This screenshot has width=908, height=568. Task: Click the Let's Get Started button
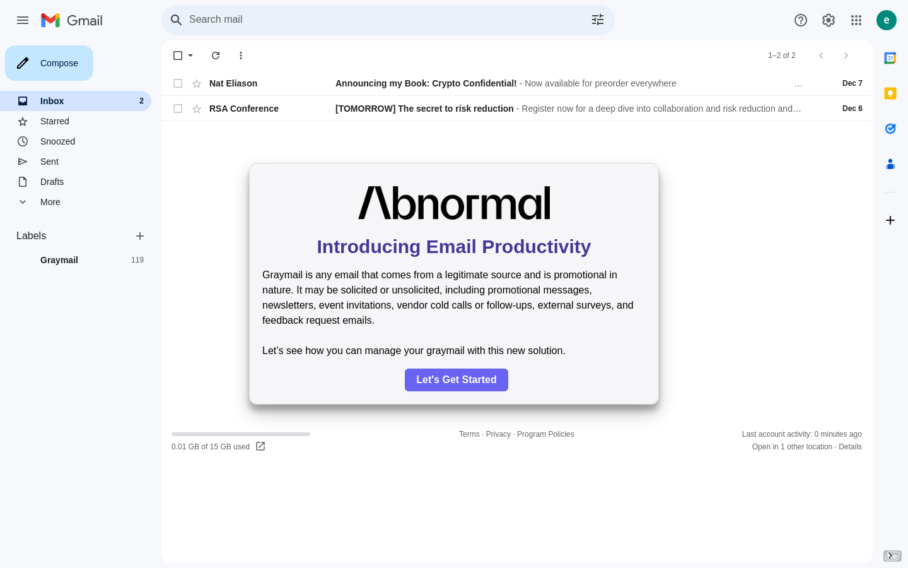pyautogui.click(x=457, y=380)
